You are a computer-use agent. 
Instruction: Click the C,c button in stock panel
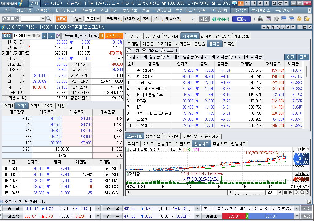click(x=51, y=36)
